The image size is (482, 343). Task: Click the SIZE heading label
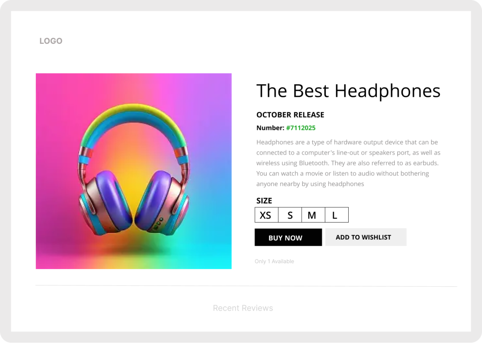(x=264, y=201)
